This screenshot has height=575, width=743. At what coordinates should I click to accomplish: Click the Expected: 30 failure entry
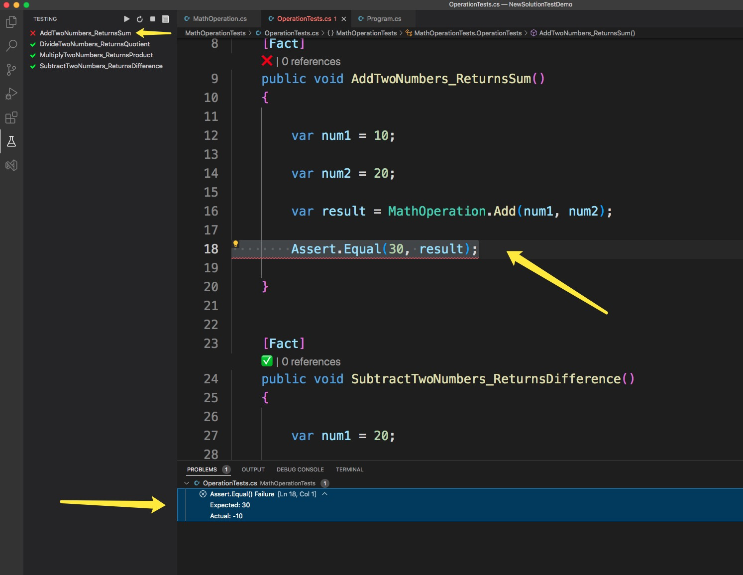tap(230, 505)
